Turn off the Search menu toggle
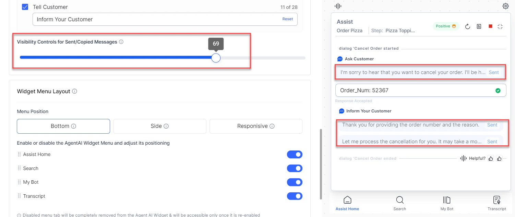Viewport: 515px width, 217px height. (295, 168)
